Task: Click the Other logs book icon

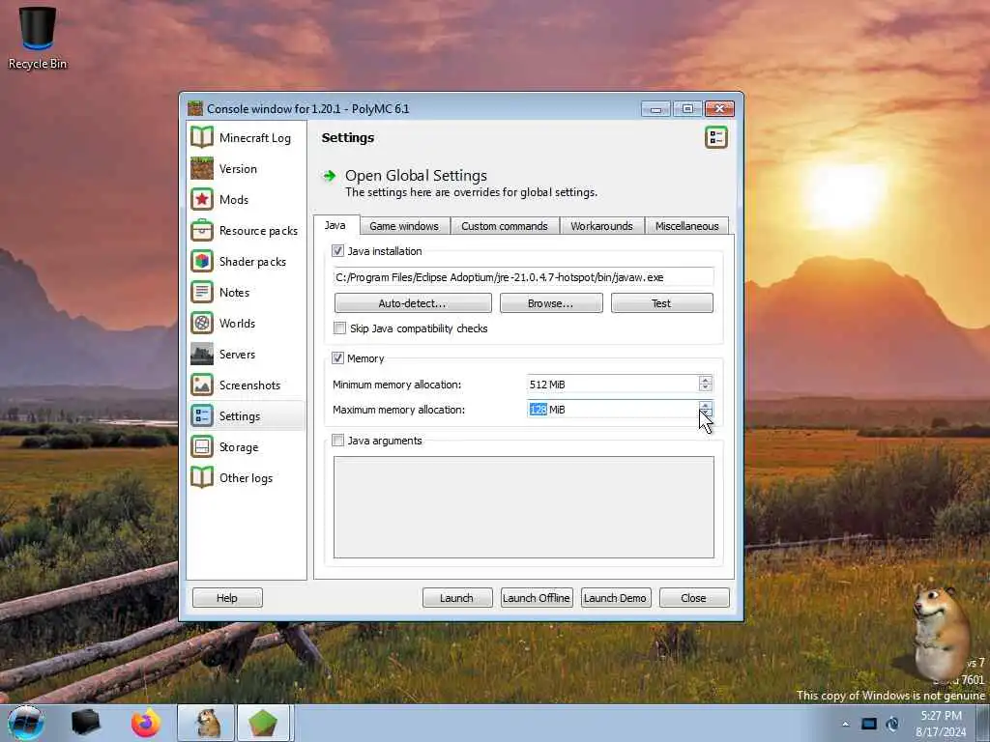Action: (x=202, y=477)
